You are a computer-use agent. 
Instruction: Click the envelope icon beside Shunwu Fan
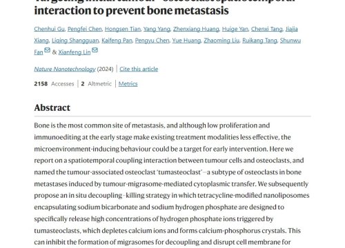(48, 50)
